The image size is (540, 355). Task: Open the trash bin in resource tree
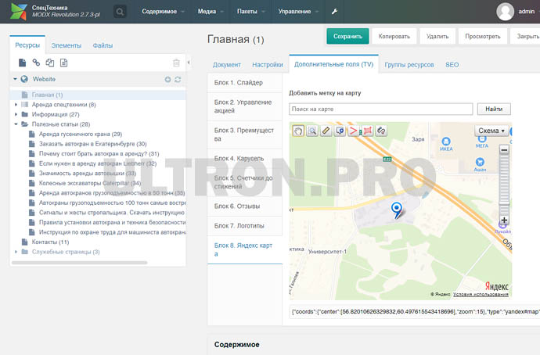point(176,63)
